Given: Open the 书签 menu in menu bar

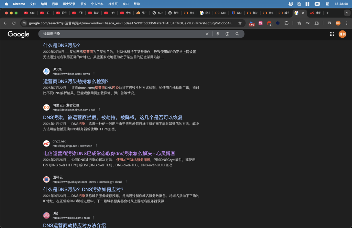Looking at the screenshot, I should [x=83, y=4].
